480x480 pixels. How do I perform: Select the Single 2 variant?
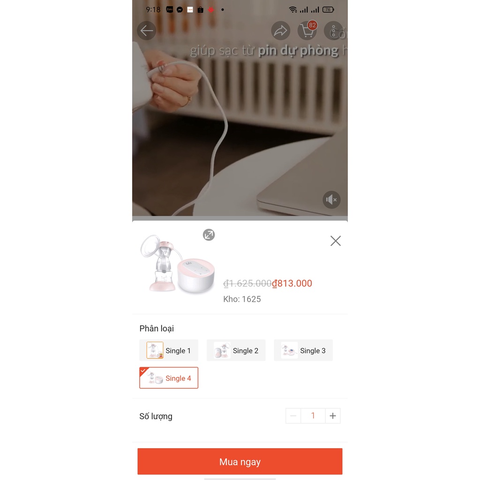(236, 350)
